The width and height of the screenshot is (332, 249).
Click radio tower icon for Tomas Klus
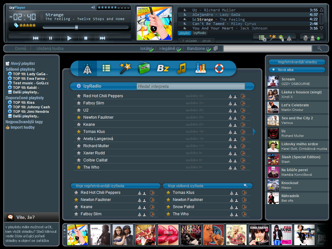point(230,132)
